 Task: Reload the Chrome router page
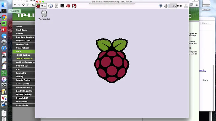pos(24,5)
